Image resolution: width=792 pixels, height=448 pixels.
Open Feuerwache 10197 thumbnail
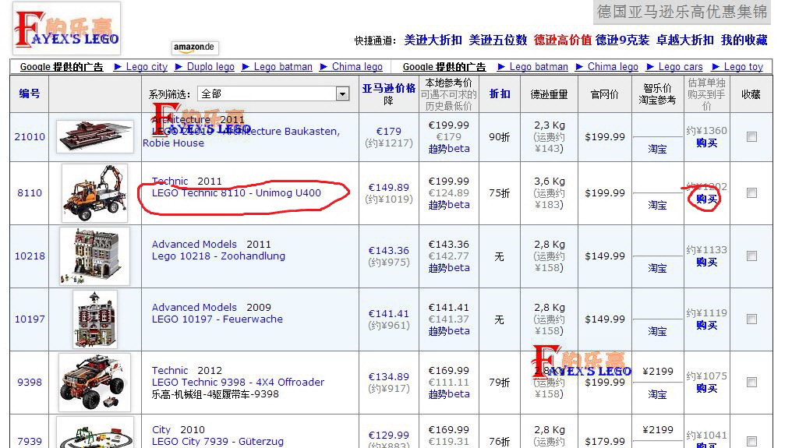point(95,319)
